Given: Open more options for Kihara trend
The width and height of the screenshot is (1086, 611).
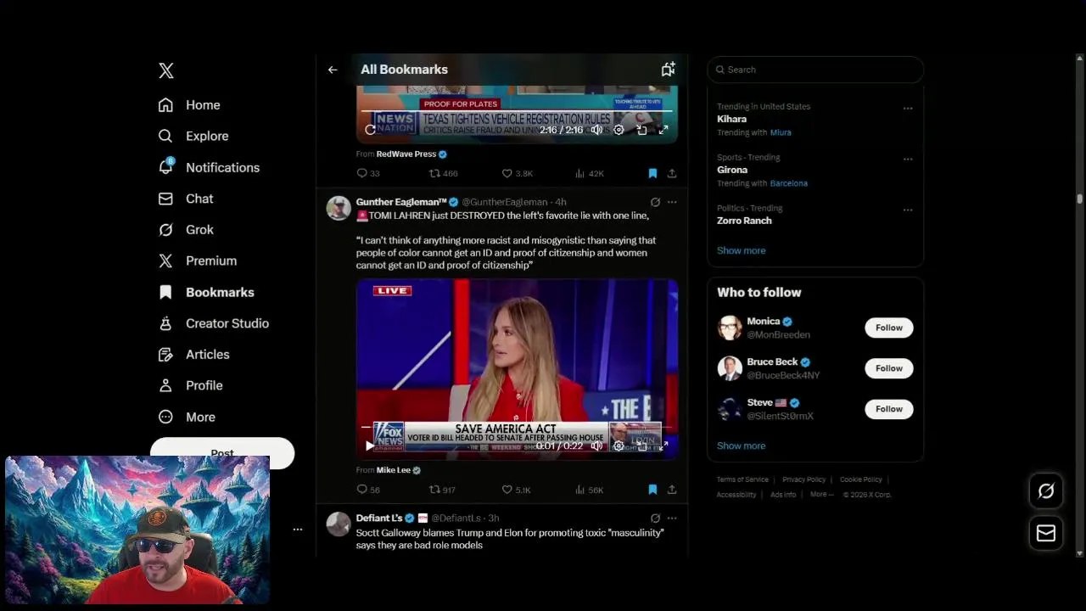Looking at the screenshot, I should click(x=908, y=108).
